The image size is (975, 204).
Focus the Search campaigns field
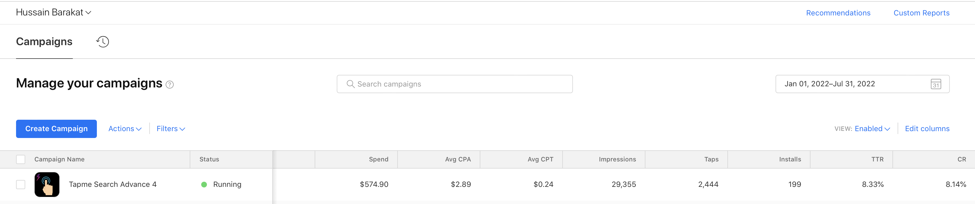pyautogui.click(x=455, y=84)
